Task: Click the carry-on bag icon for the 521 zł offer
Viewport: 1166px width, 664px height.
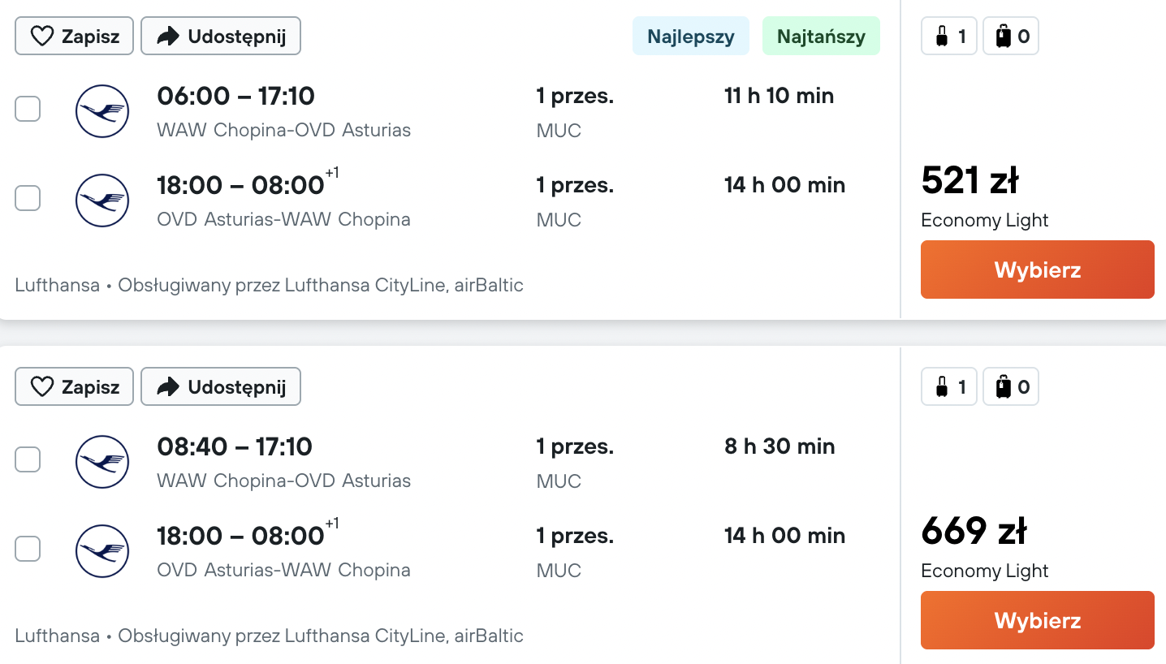Action: [942, 37]
